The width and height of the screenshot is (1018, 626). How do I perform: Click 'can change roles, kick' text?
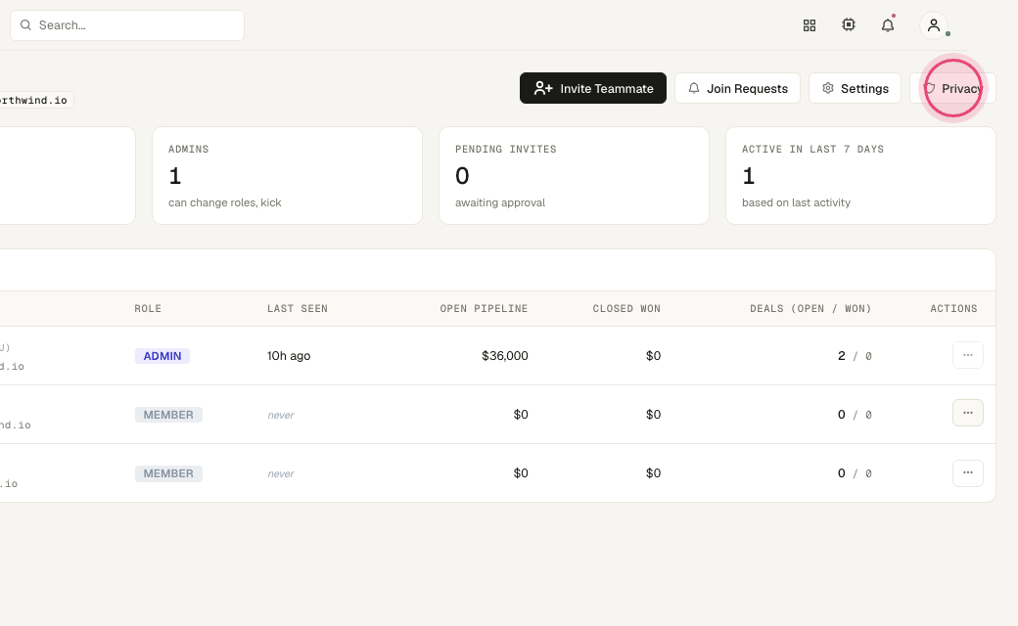[x=224, y=202]
